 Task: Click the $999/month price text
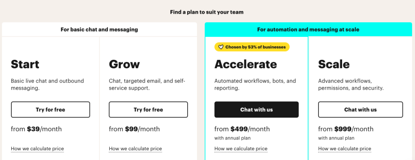(353, 129)
